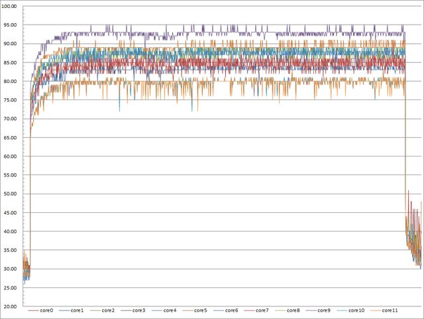Click the core9 legend label

[x=324, y=310]
